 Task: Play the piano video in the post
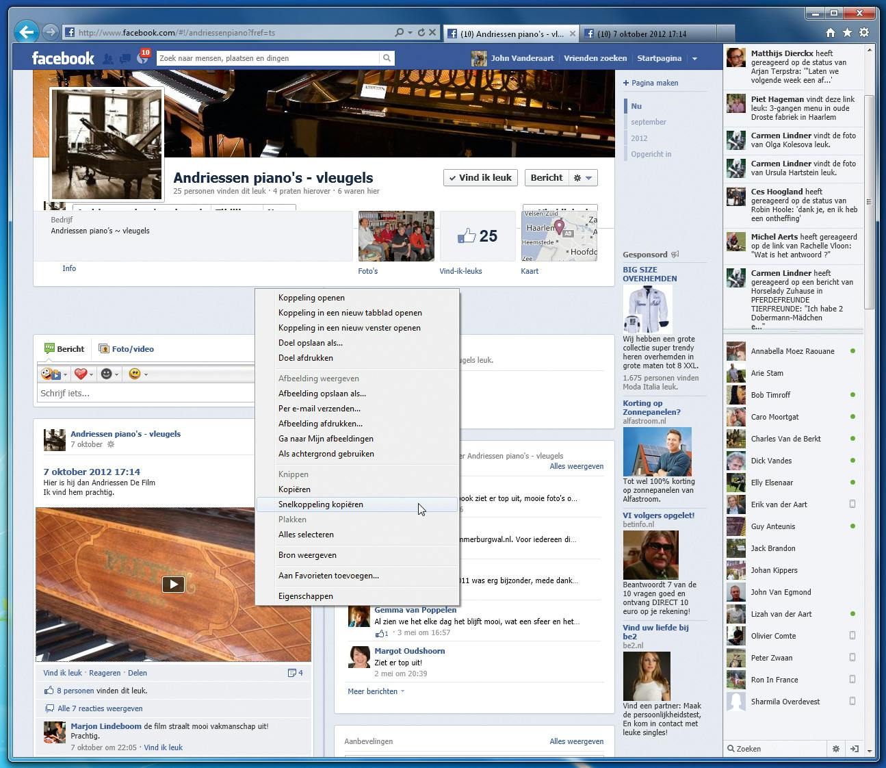173,584
